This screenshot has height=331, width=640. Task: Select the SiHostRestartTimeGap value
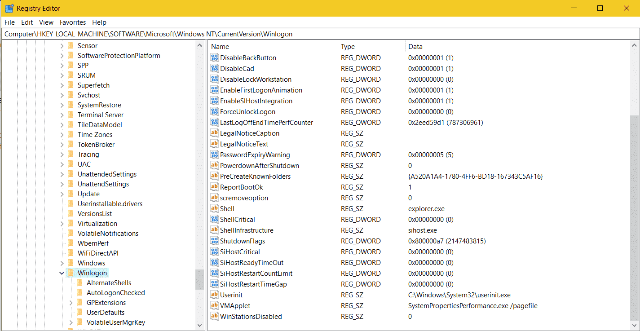click(253, 284)
